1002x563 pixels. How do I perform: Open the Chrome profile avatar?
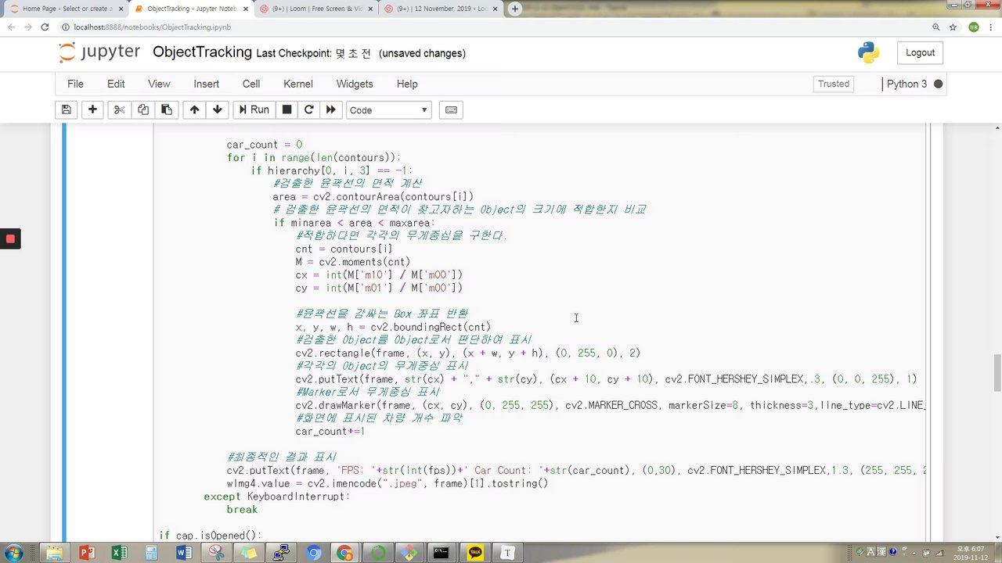(973, 27)
